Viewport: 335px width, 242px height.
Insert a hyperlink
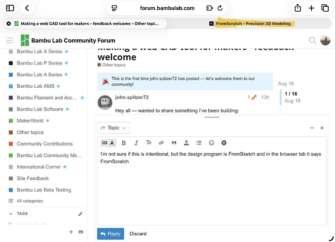click(x=161, y=143)
